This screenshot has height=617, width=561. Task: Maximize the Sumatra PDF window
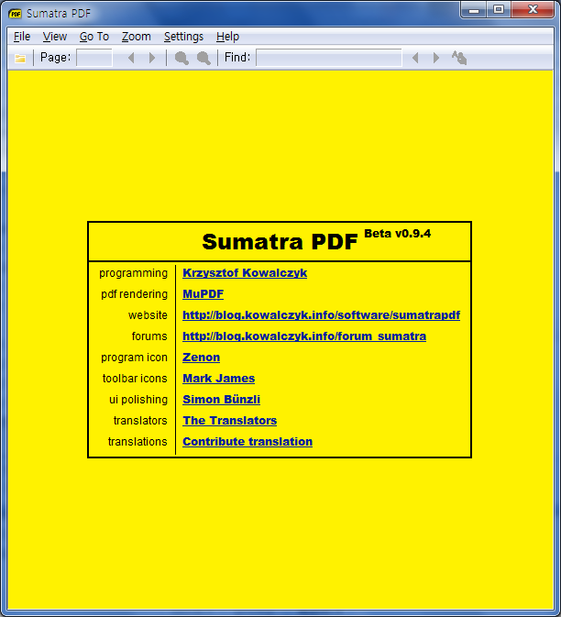pos(499,10)
